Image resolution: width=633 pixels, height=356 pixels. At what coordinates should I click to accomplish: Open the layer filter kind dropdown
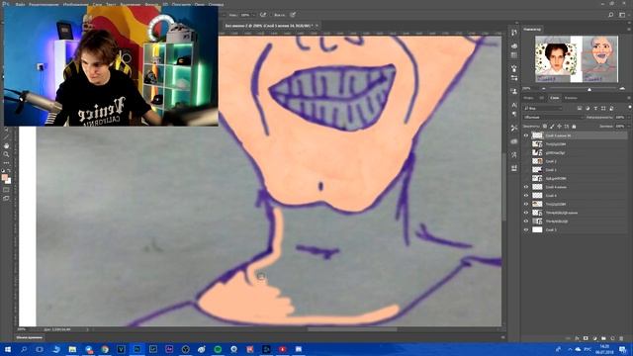point(543,108)
